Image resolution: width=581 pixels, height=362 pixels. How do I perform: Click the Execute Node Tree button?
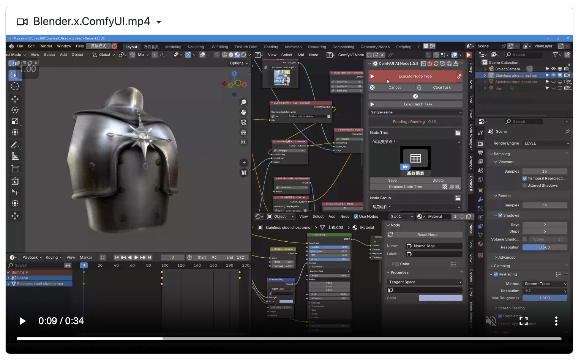[x=415, y=76]
